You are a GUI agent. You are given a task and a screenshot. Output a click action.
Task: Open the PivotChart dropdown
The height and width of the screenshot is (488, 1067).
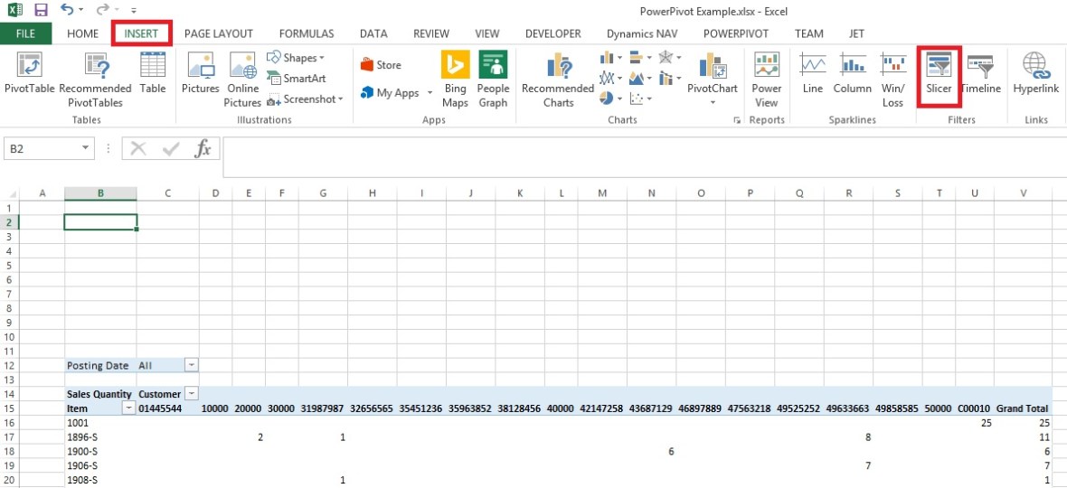[713, 103]
